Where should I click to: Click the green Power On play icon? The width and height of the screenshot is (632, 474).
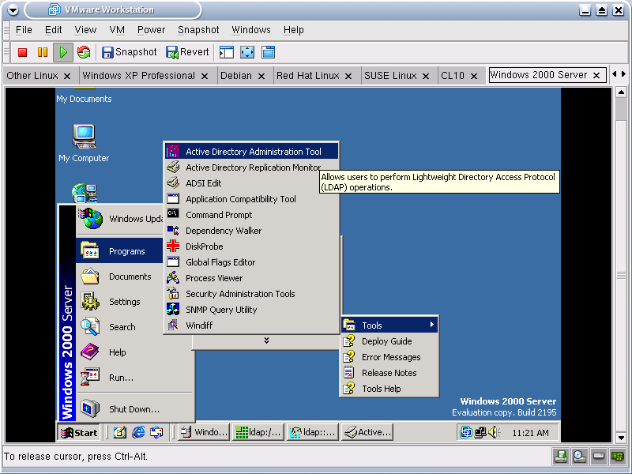63,52
